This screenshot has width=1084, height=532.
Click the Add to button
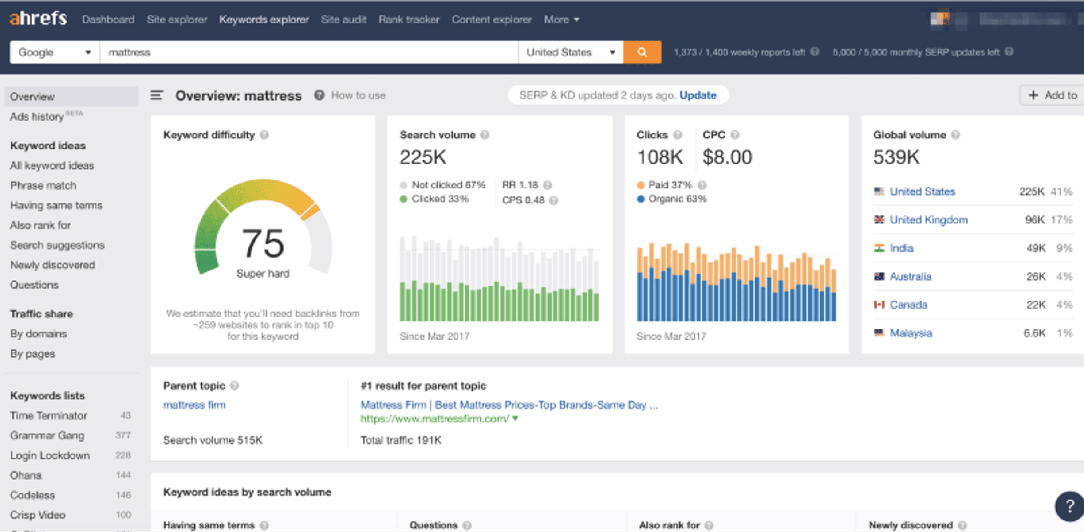pyautogui.click(x=1052, y=95)
